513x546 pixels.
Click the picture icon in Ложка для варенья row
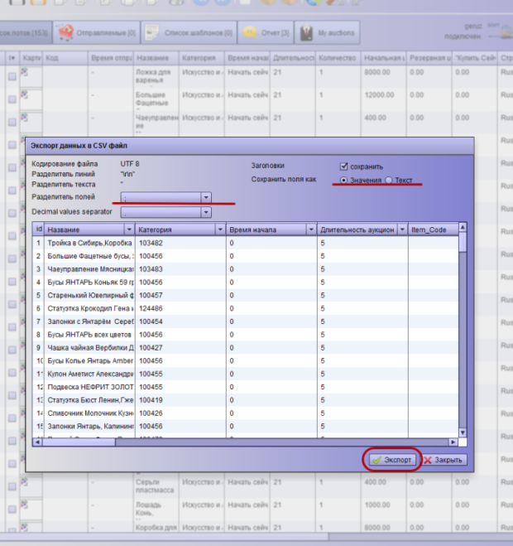[24, 72]
